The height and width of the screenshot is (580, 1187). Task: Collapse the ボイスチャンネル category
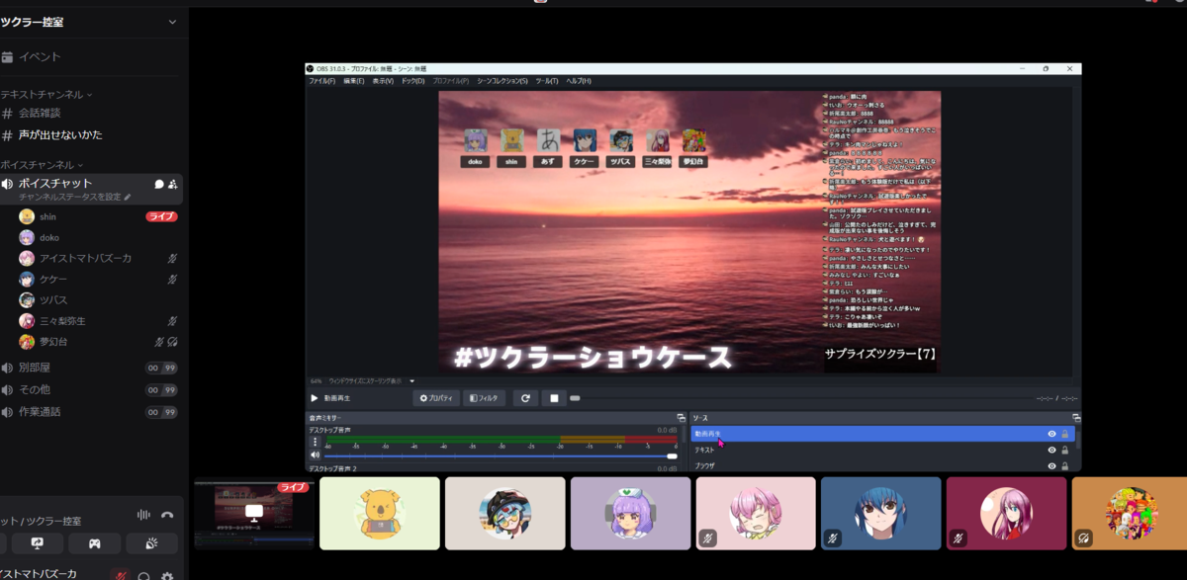[x=43, y=165]
